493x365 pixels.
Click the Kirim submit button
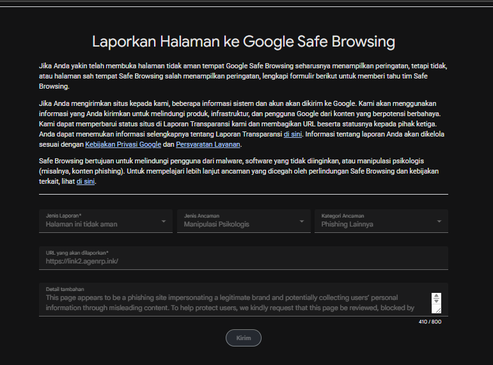click(x=244, y=338)
